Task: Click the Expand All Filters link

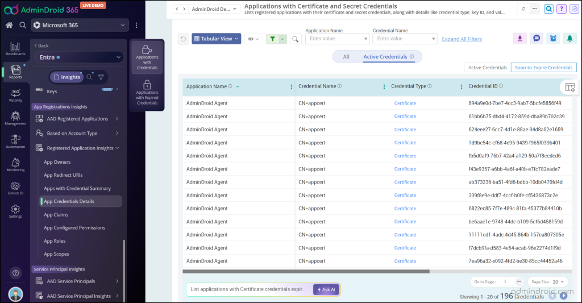Action: 462,39
